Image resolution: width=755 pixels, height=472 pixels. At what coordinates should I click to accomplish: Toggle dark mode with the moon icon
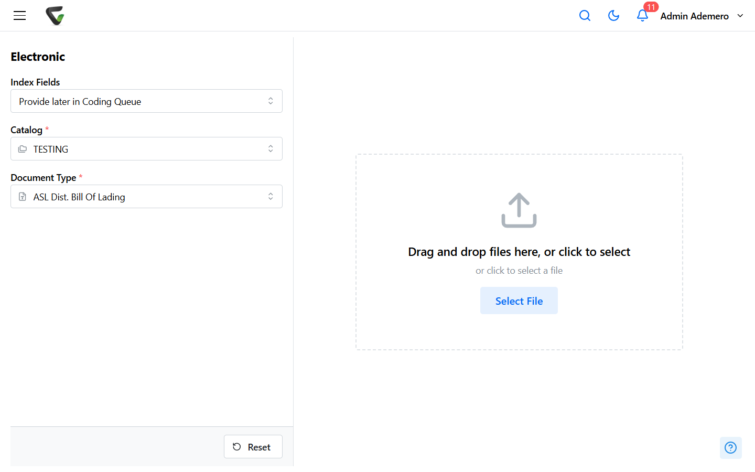613,16
